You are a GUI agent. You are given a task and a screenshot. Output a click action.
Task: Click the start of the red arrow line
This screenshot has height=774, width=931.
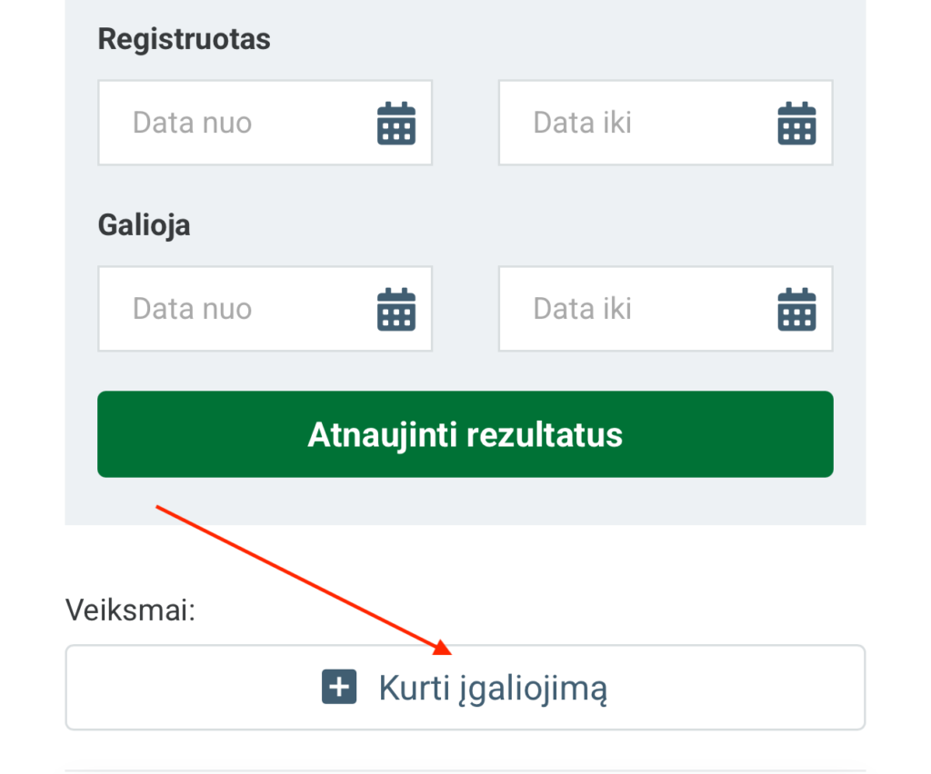(x=157, y=506)
